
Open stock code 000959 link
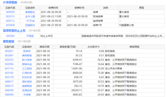[10, 12]
